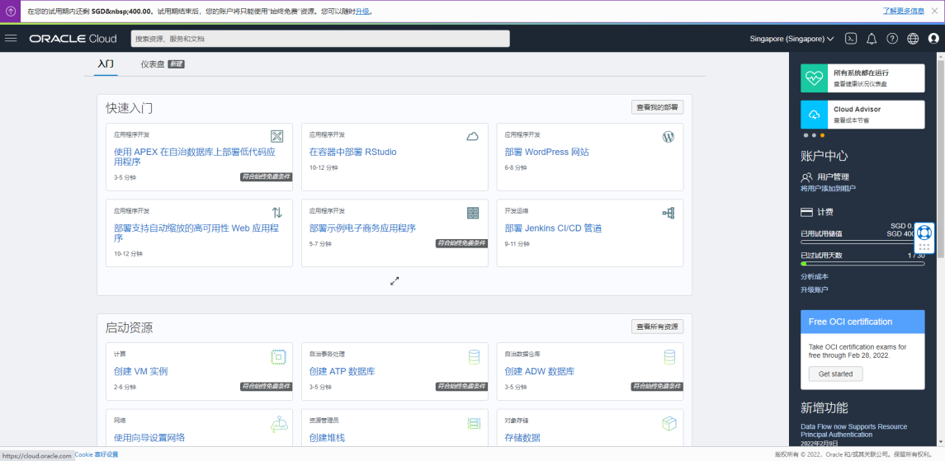Click the WordPress logo icon
Screen dimensions: 945x461
pos(668,137)
